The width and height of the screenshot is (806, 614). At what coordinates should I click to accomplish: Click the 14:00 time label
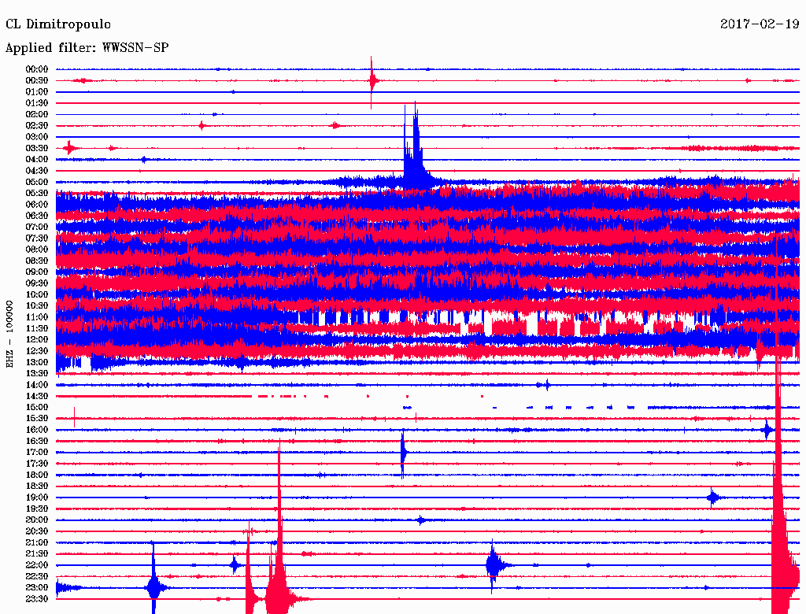point(37,385)
